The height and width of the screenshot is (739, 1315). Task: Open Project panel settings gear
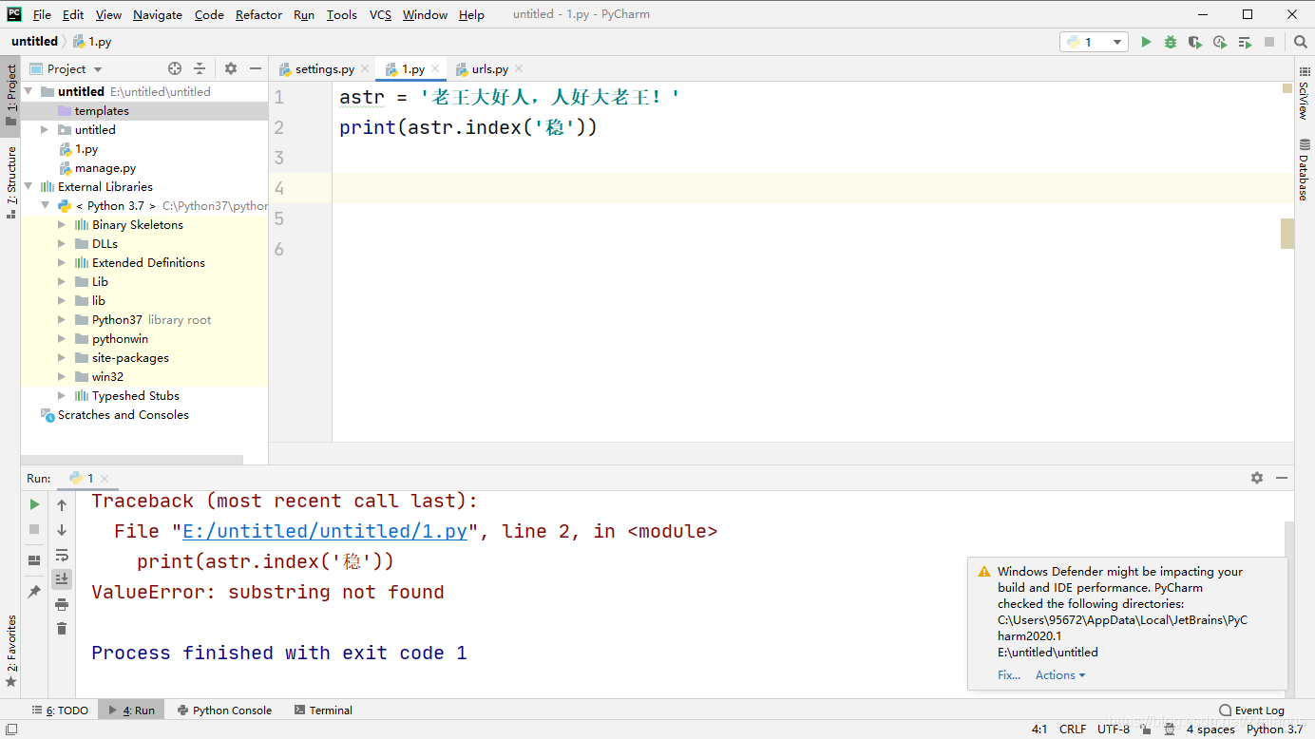point(231,68)
